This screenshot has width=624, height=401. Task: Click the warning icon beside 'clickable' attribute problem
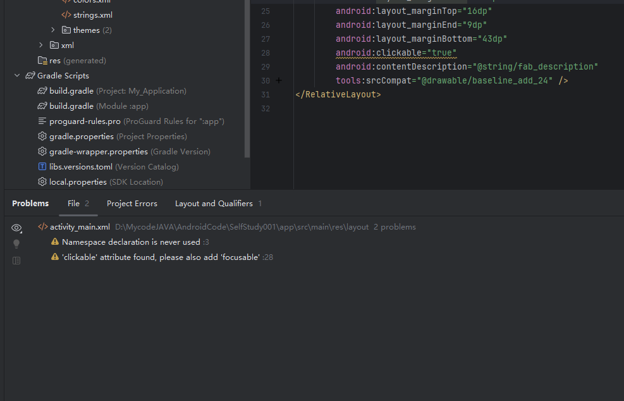pos(55,257)
